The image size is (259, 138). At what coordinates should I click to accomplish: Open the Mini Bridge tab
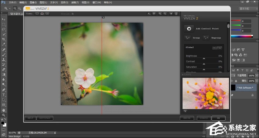point(15,136)
